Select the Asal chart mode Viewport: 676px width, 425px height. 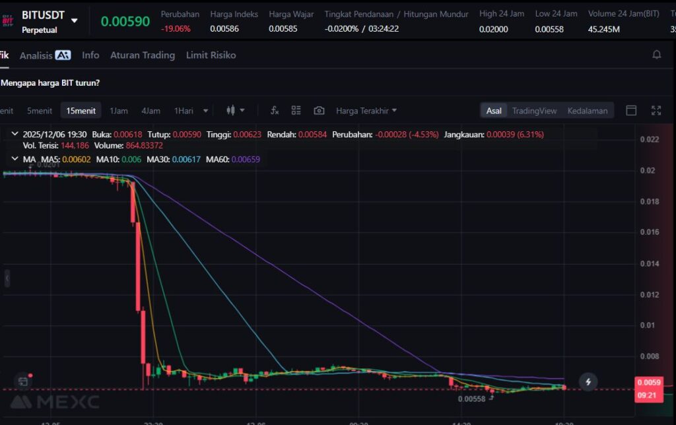[x=494, y=111]
